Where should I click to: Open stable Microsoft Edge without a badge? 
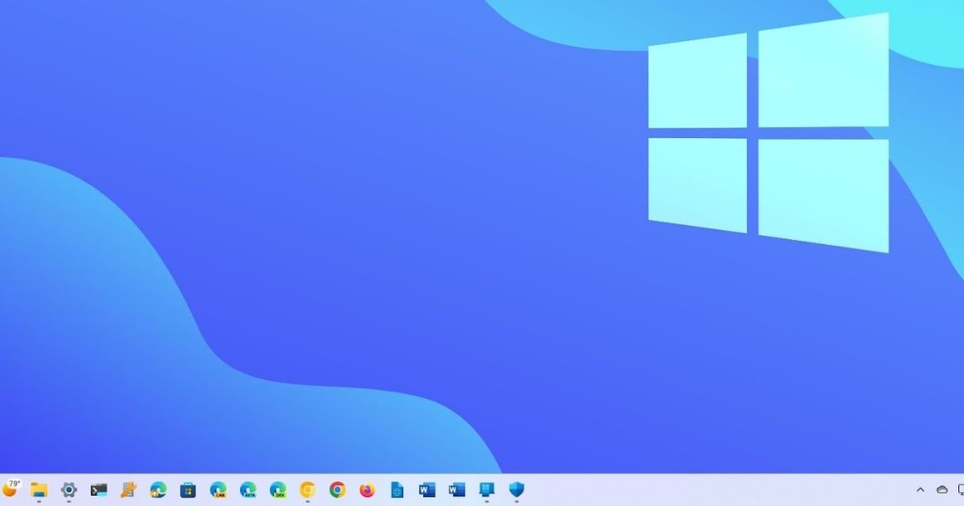[x=158, y=490]
